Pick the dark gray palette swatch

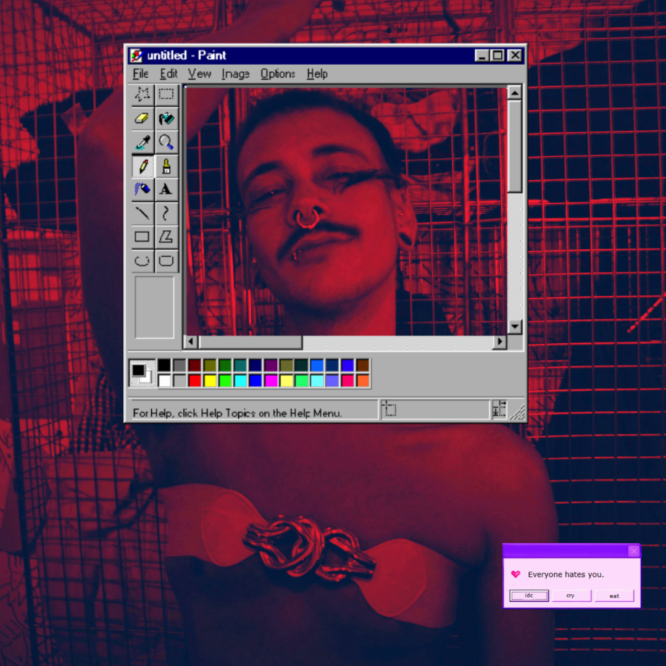pos(180,365)
